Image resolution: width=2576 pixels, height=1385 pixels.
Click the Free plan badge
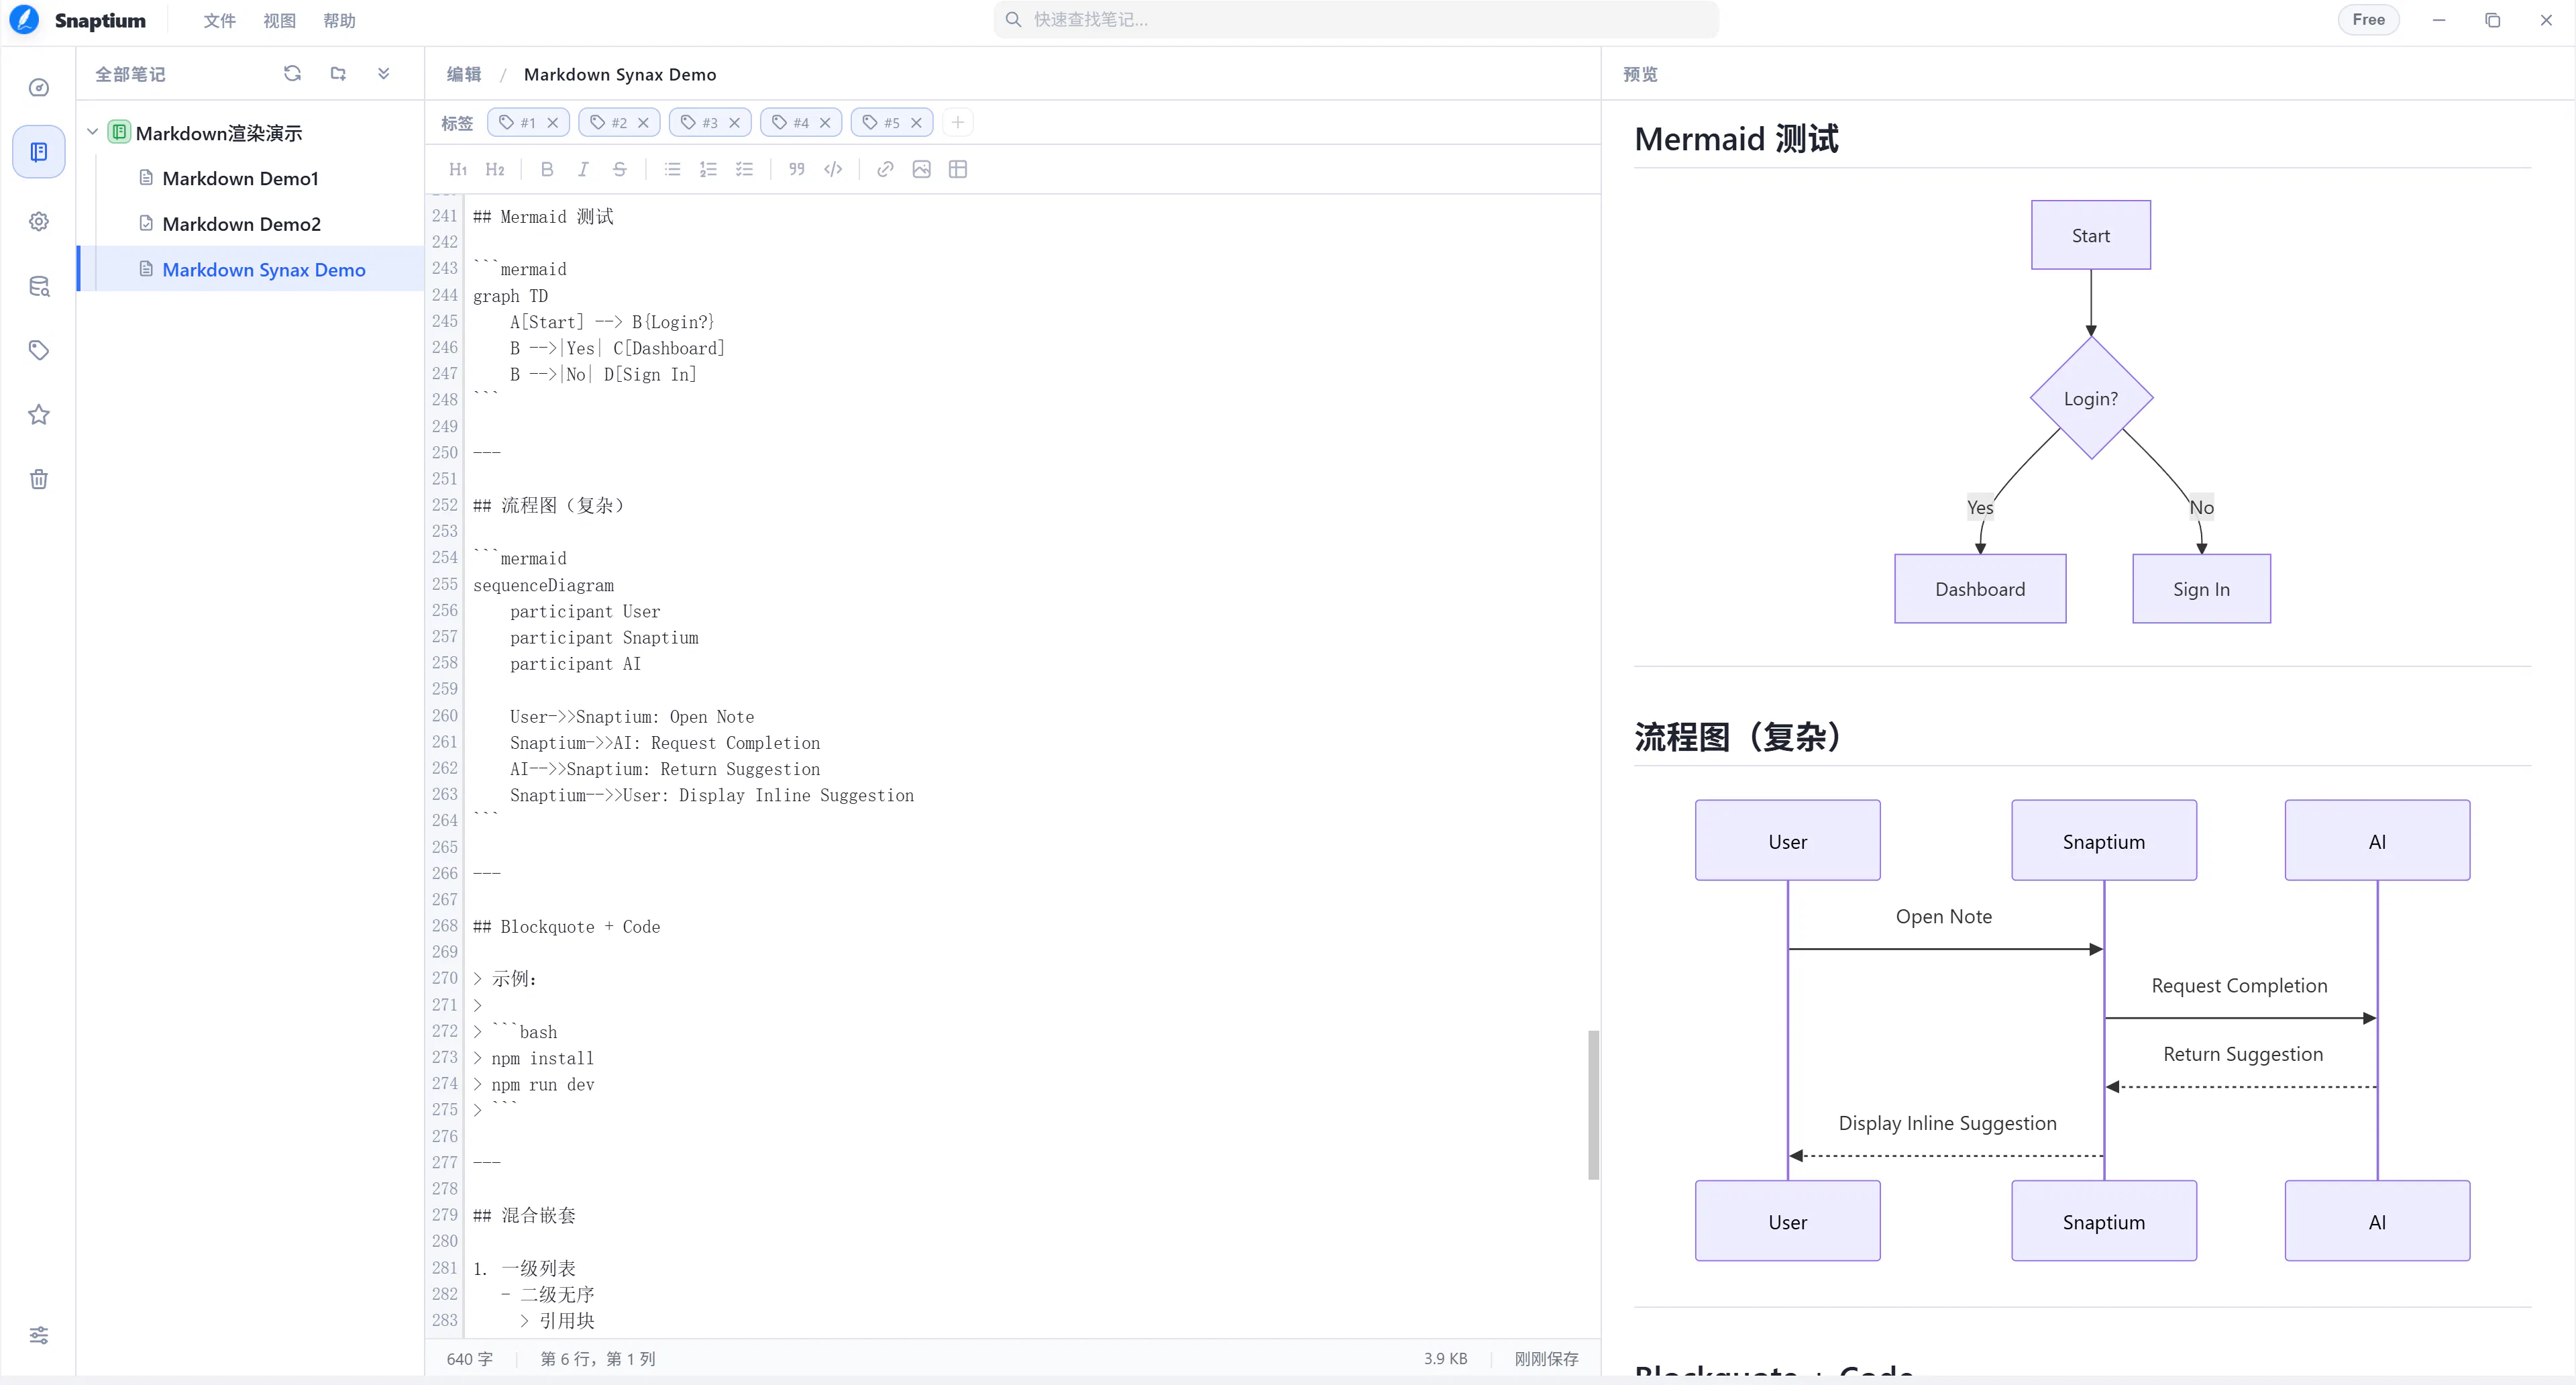(2368, 20)
